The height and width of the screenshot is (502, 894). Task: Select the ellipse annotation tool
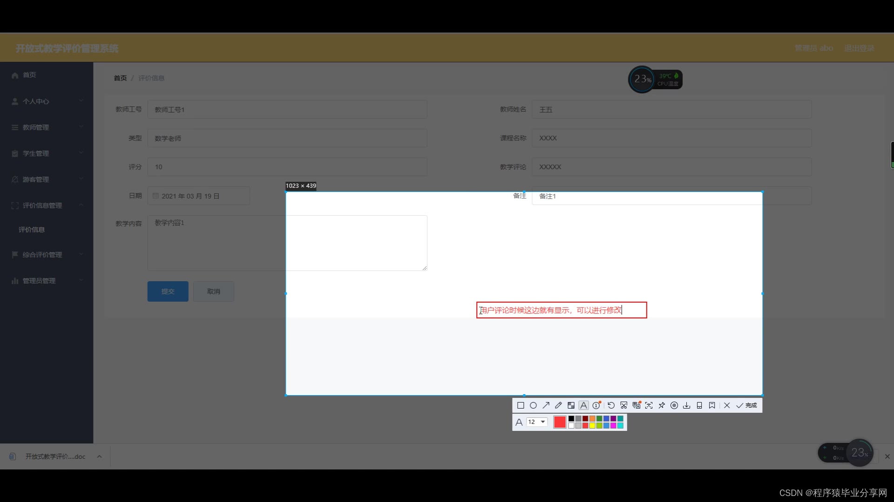pos(533,405)
